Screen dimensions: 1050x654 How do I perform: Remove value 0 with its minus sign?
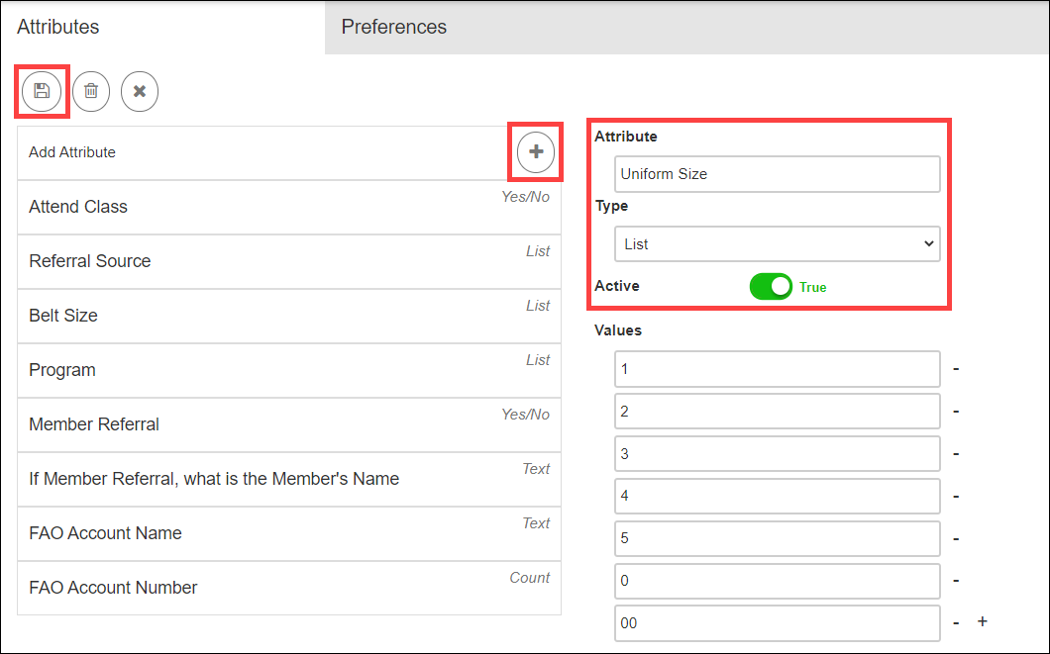tap(956, 581)
